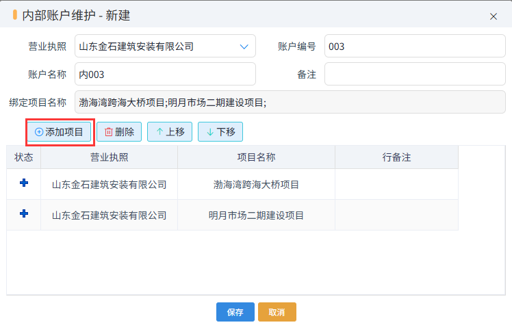Select the 状态 column header

click(x=24, y=157)
